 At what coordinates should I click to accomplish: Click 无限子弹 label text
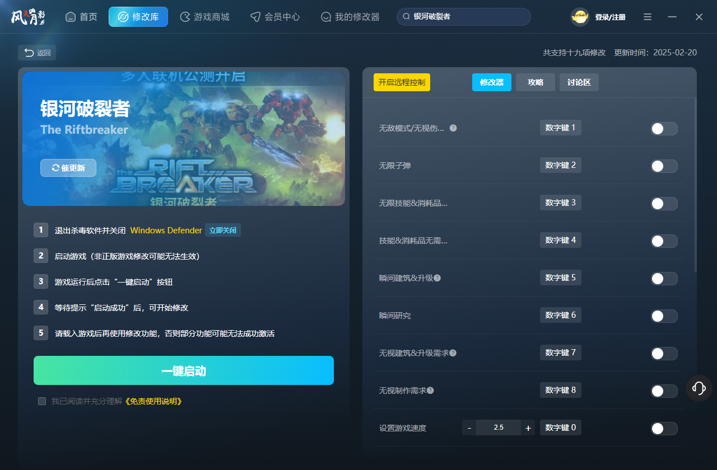[x=395, y=166]
